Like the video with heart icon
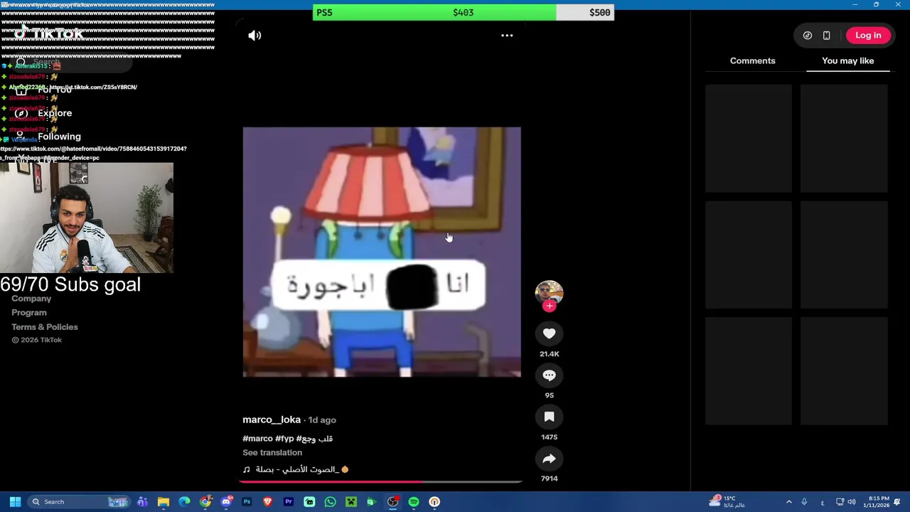This screenshot has width=910, height=512. tap(549, 334)
